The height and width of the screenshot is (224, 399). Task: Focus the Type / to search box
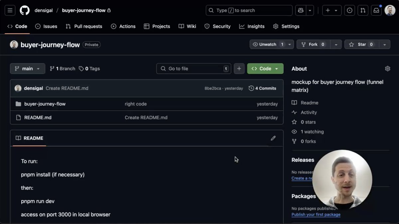(x=249, y=10)
